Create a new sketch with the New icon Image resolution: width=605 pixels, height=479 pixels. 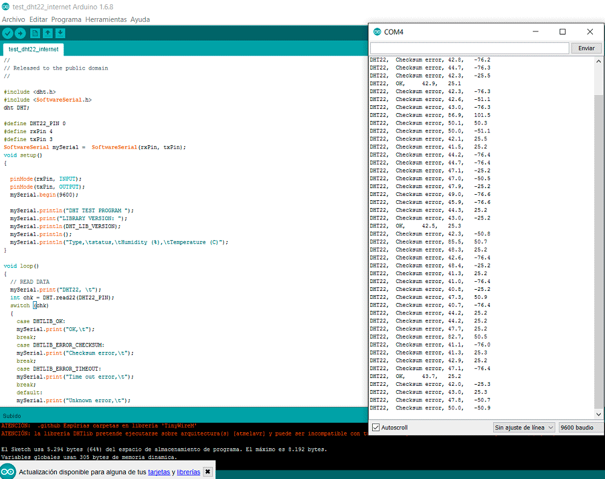click(35, 33)
